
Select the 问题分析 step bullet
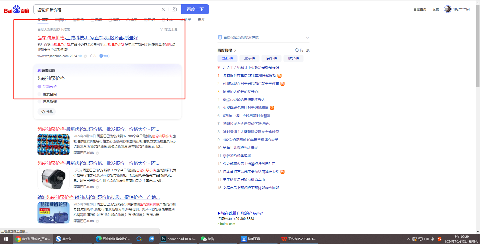[x=39, y=87]
